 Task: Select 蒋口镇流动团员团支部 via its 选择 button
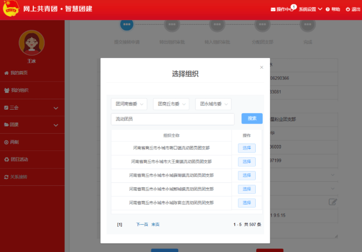[247, 148]
